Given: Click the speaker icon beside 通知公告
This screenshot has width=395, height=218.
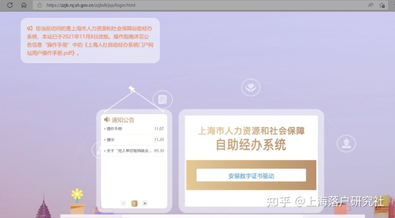Looking at the screenshot, I should coord(107,119).
